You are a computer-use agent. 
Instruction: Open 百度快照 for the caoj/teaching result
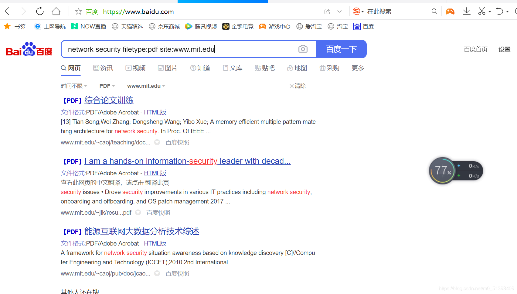[x=177, y=142]
